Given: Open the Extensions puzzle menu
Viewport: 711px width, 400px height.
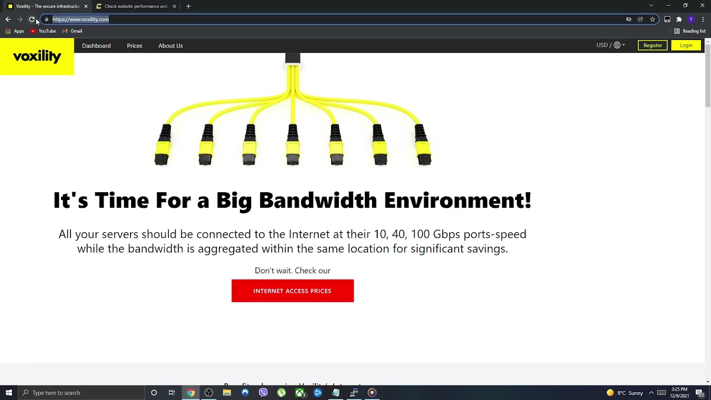Looking at the screenshot, I should click(679, 19).
